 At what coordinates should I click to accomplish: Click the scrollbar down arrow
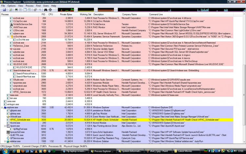click(x=244, y=142)
